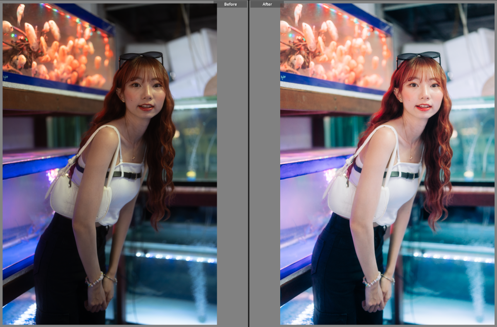This screenshot has height=327, width=497.
Task: Click the After label
Action: [x=267, y=4]
